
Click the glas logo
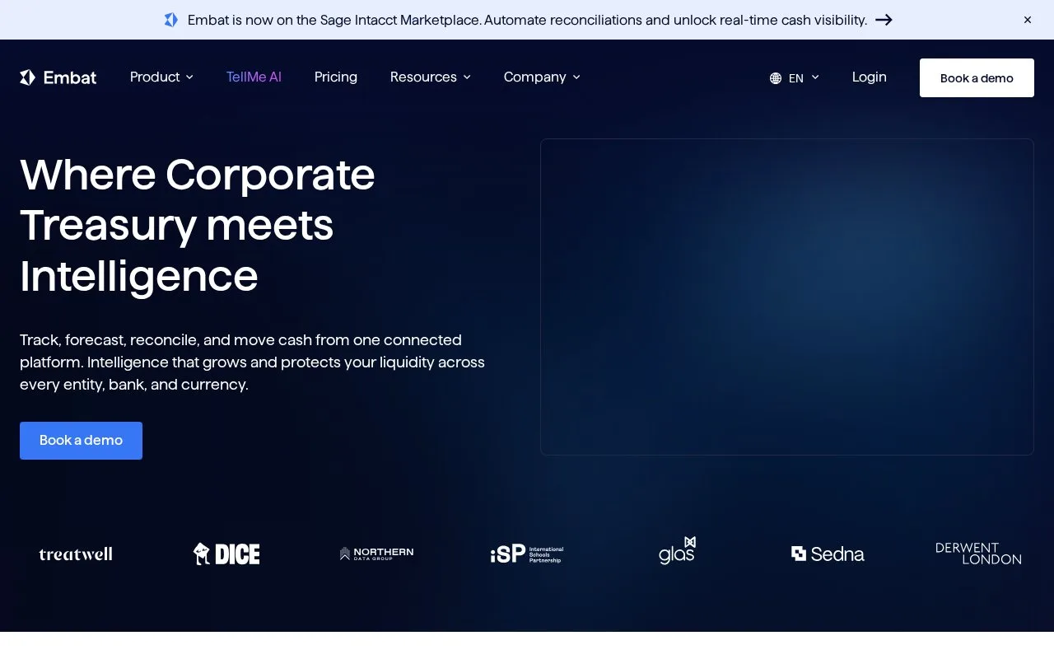[x=677, y=551]
